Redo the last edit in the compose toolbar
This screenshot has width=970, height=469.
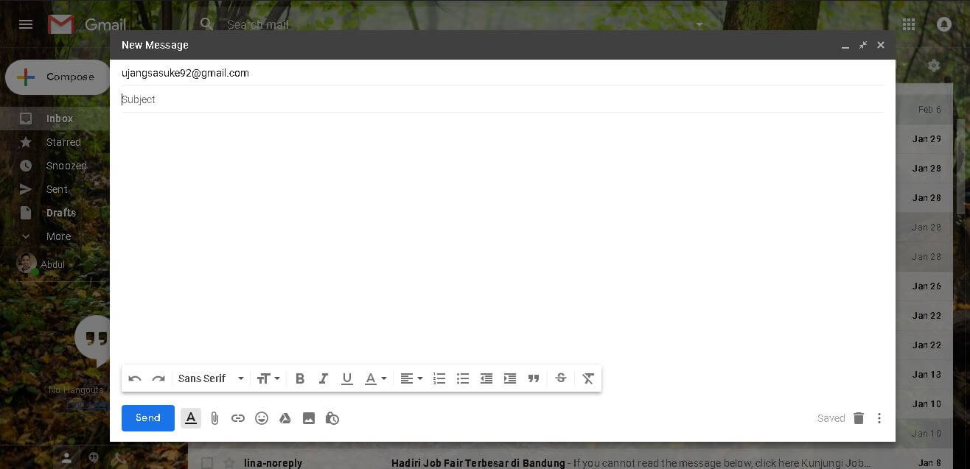(158, 378)
